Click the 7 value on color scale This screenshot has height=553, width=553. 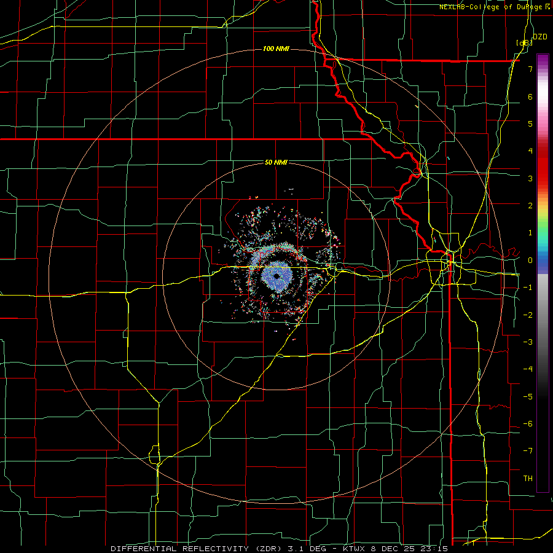point(530,69)
